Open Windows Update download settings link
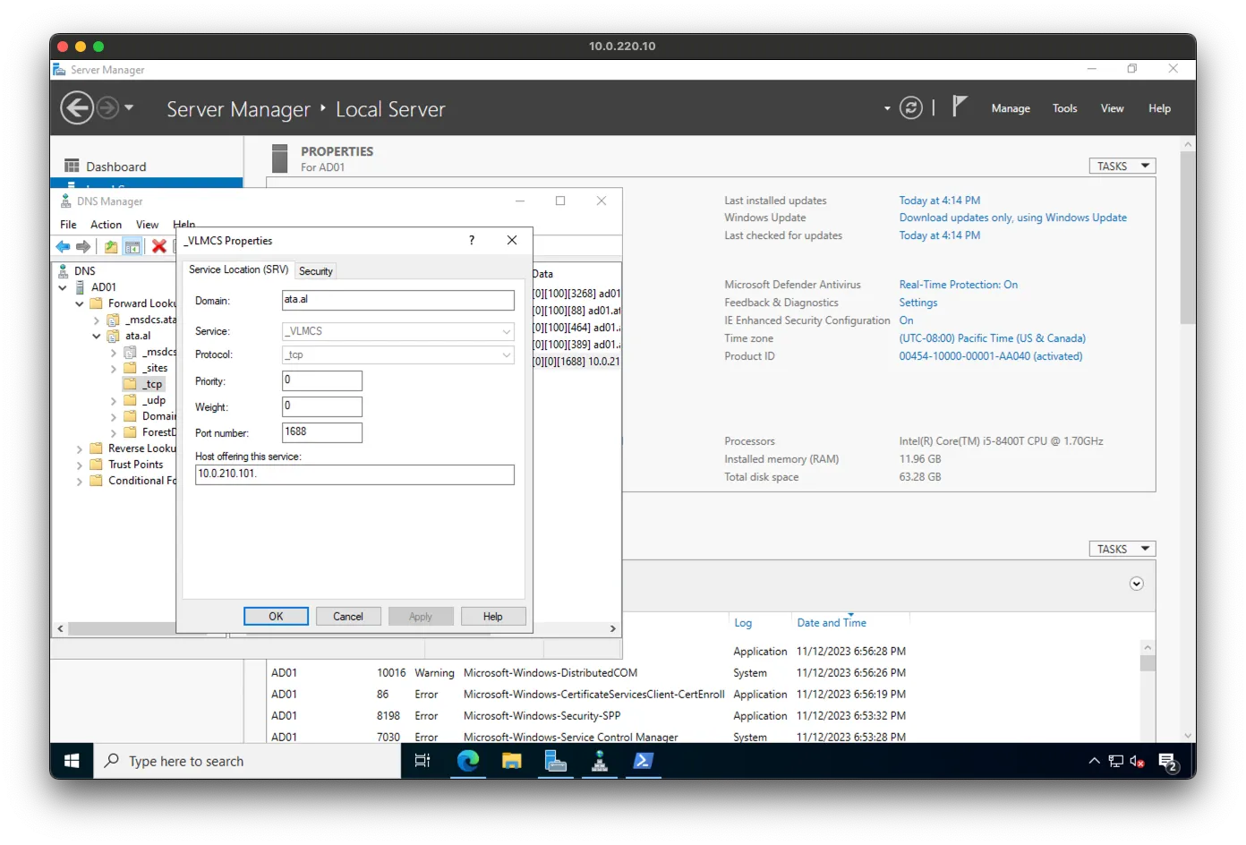 pyautogui.click(x=1012, y=218)
